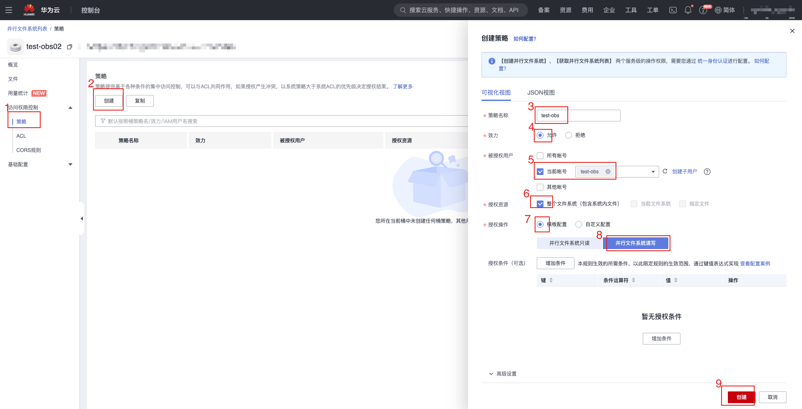Click refresh icon next to user dropdown
The width and height of the screenshot is (802, 409).
tap(665, 171)
